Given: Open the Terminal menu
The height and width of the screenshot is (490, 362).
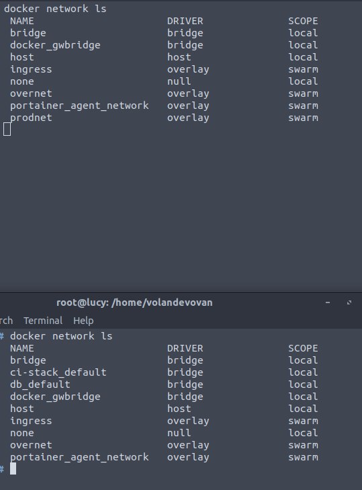Looking at the screenshot, I should (43, 321).
